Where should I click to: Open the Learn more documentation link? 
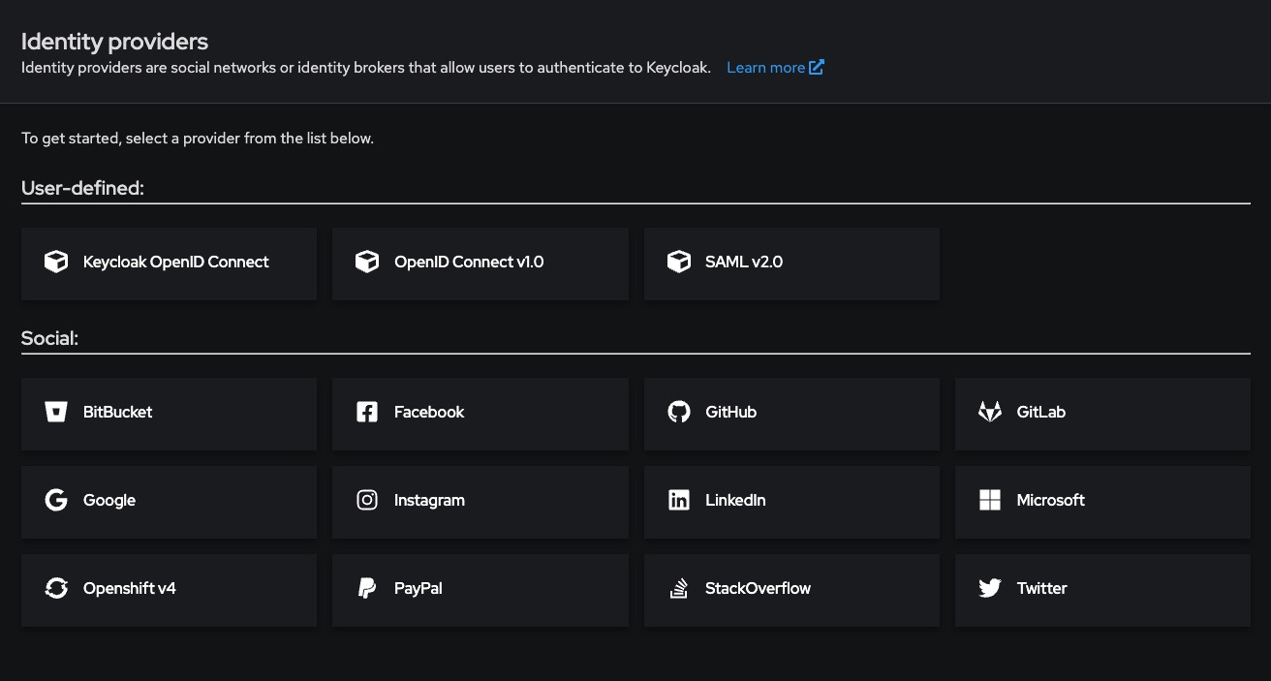[x=765, y=68]
